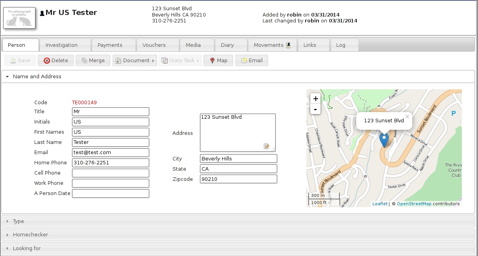Expand the Looking for section
Image resolution: width=478 pixels, height=256 pixels.
27,249
